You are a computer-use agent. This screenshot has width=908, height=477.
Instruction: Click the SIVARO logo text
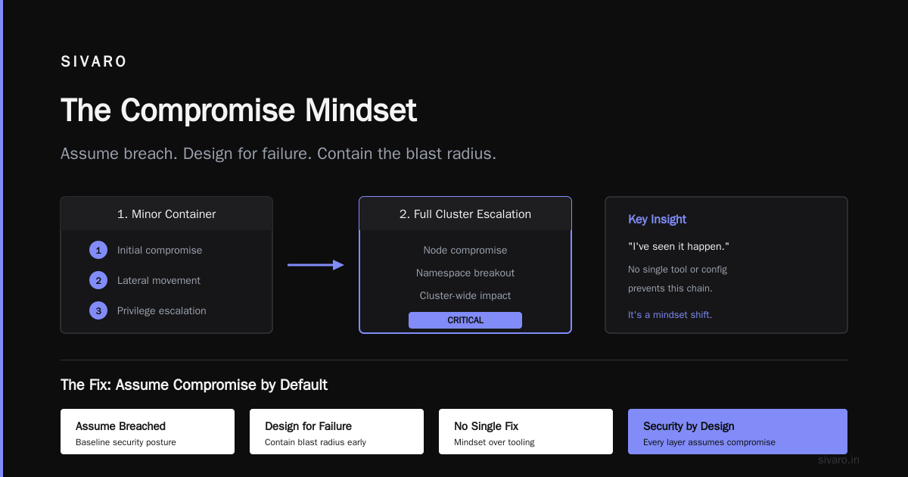[x=94, y=62]
